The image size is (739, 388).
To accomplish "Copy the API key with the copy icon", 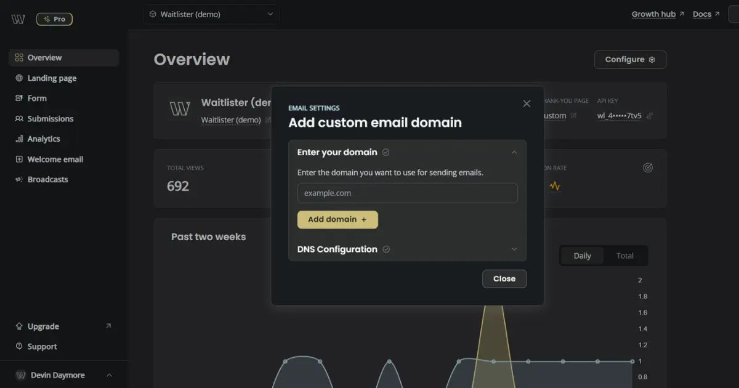I will click(651, 116).
